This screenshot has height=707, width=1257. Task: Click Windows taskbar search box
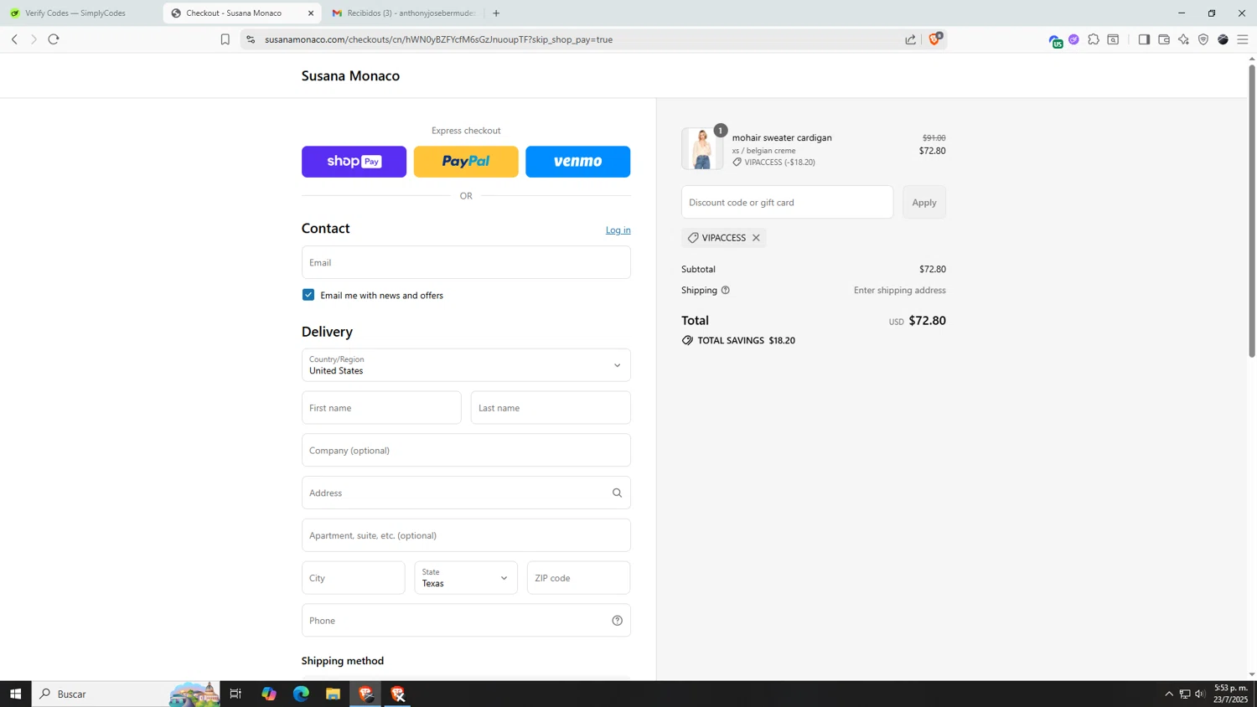point(126,694)
